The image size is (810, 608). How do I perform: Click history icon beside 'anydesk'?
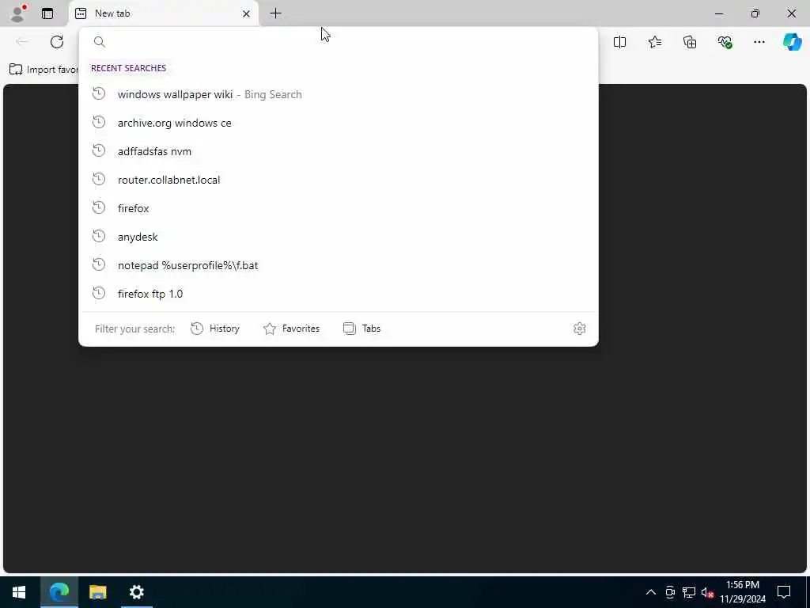pos(99,236)
